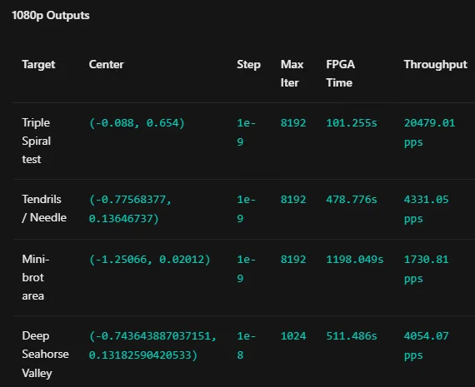Click the 'Tendrils / Needle' target cell
The width and height of the screenshot is (475, 387).
[44, 208]
